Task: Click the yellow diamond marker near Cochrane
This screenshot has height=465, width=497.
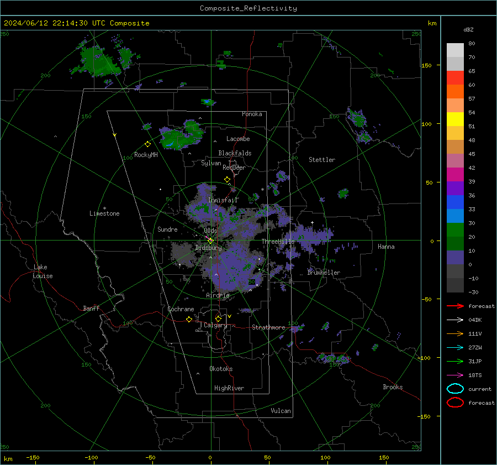Action: (189, 320)
